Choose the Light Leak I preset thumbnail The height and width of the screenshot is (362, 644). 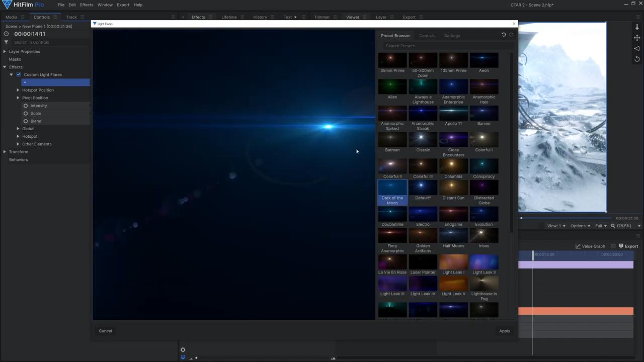tap(453, 261)
